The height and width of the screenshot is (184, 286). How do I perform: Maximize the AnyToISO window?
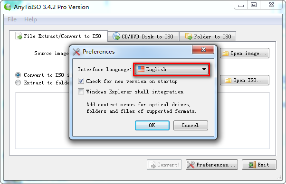tap(254, 5)
